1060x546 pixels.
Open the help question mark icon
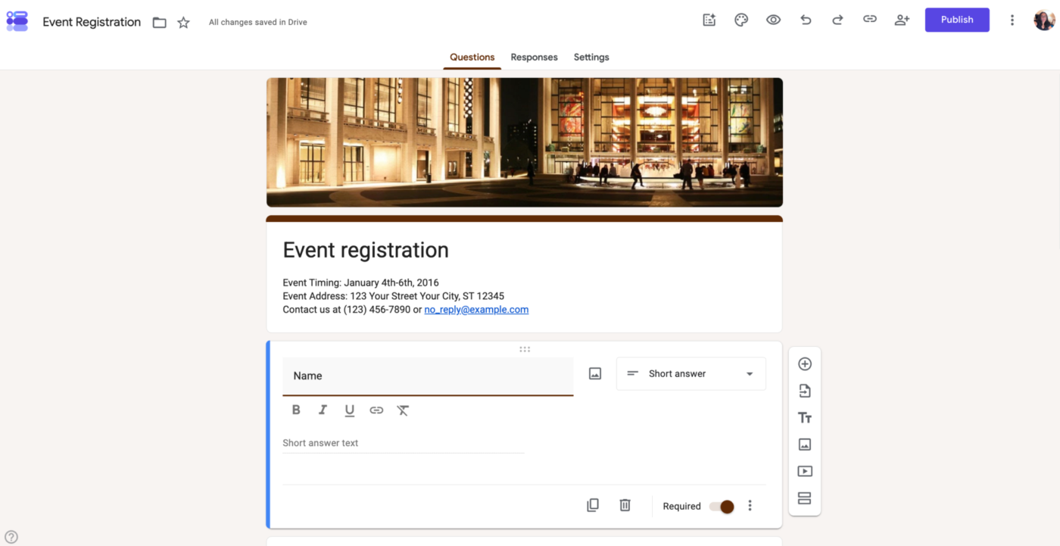(11, 537)
